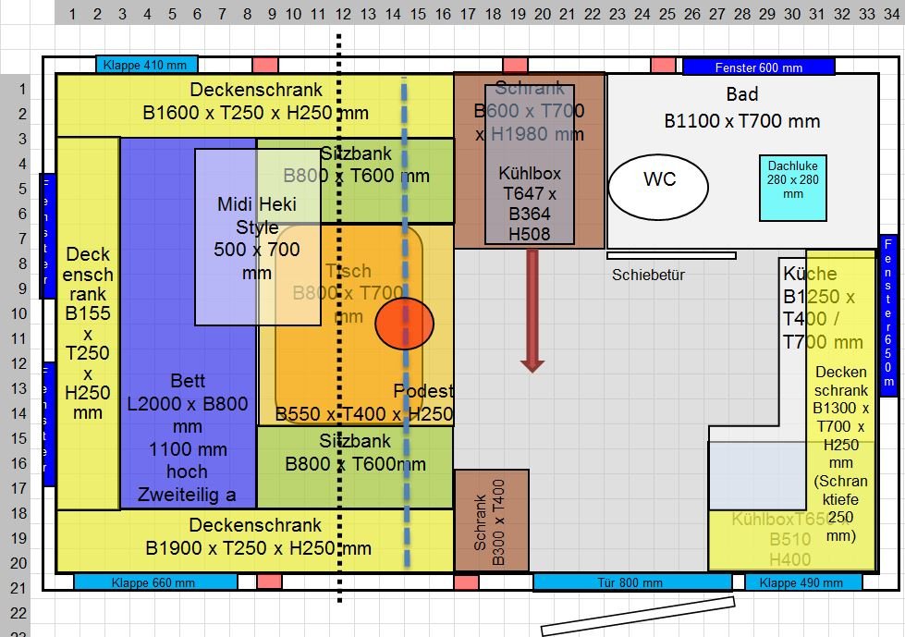
Task: Click the brown Schrank B300 x T400 box
Action: pos(491,521)
